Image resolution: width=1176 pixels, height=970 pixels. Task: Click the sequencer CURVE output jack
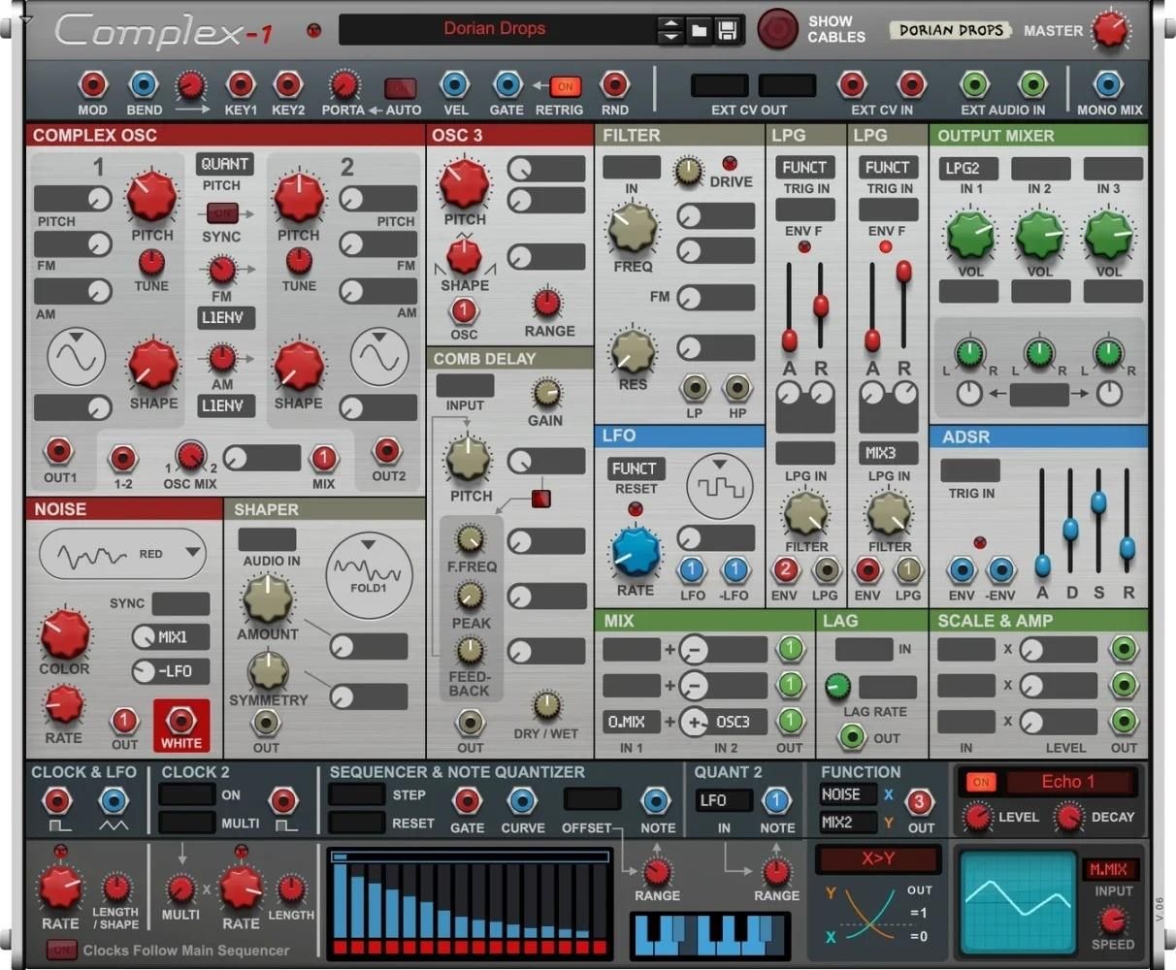[522, 801]
